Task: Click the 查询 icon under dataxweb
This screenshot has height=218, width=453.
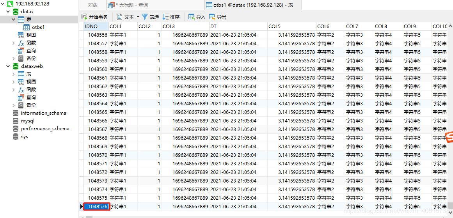Action: pos(21,97)
